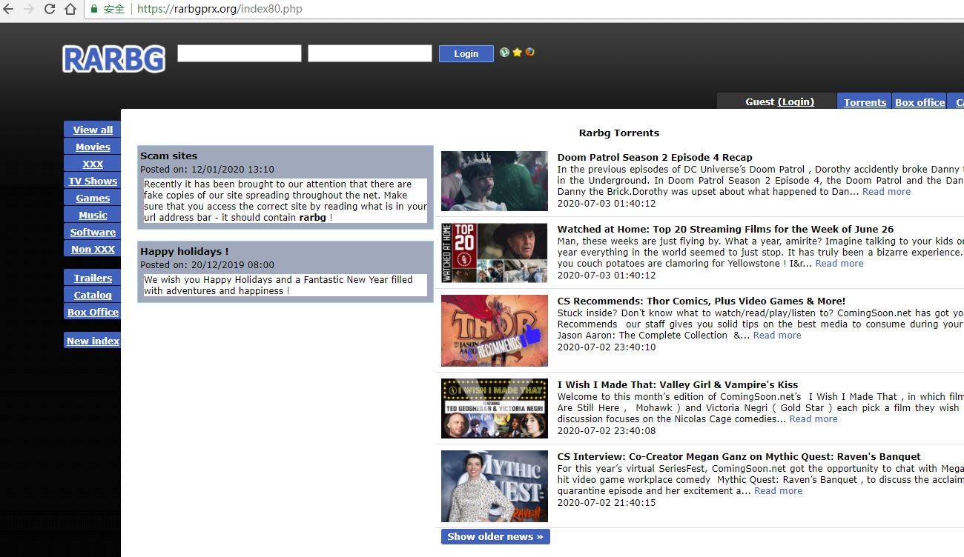Select Music category in sidebar
This screenshot has height=557, width=964.
[x=93, y=215]
